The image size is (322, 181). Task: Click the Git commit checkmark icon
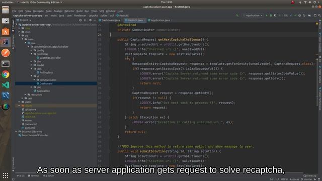295,16
